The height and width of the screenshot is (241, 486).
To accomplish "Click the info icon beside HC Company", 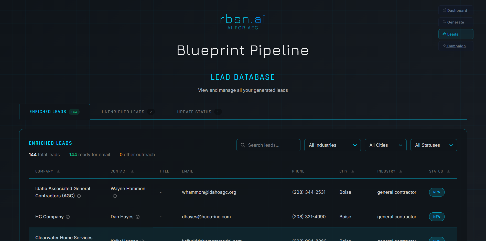I will tap(68, 217).
